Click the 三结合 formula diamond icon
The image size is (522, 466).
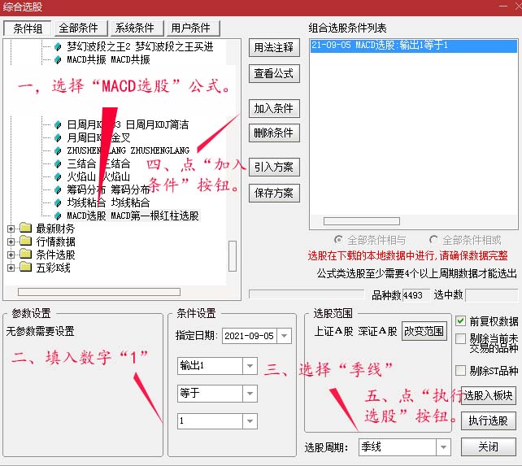58,164
